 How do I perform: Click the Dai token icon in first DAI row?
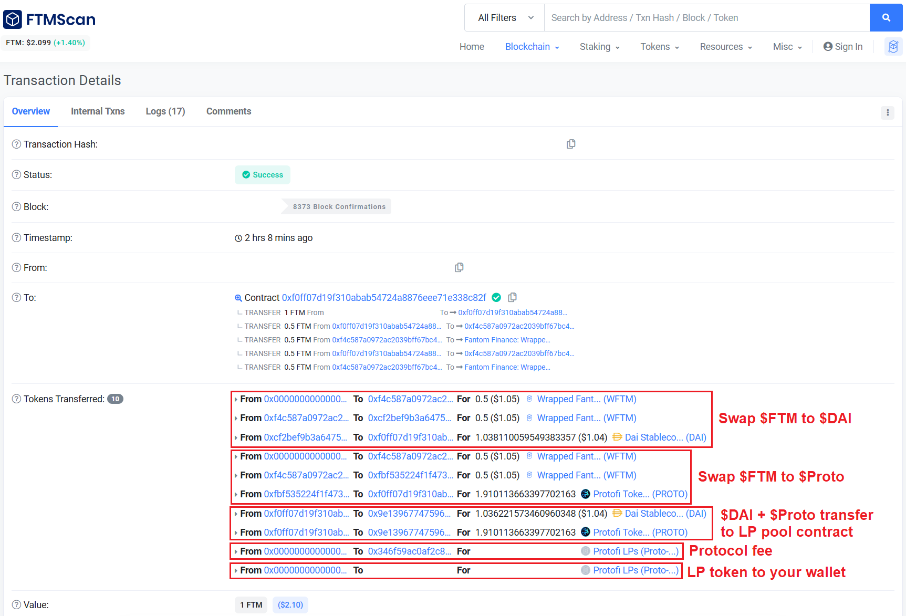617,437
